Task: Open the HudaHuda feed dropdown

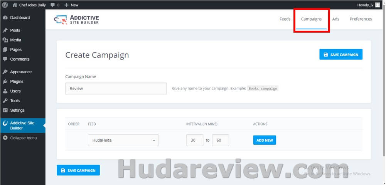Action: click(x=123, y=140)
